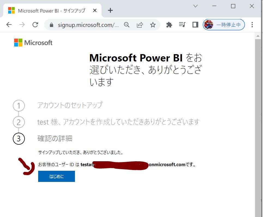Click the Microsoft logo on the page
263x217 pixels.
coord(33,42)
